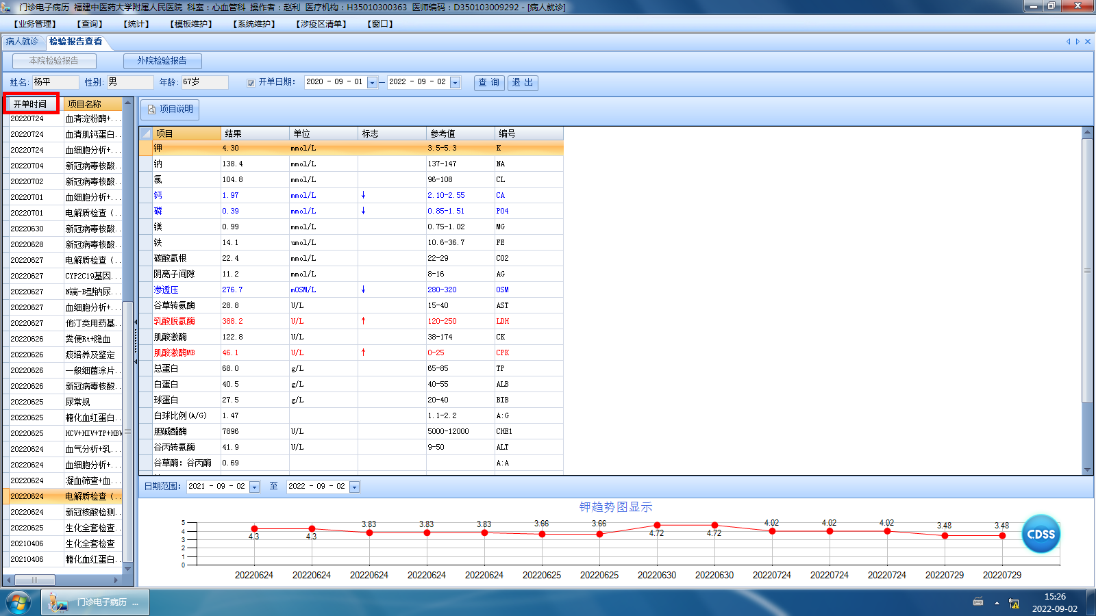Click the 姓名 input field

(x=55, y=82)
